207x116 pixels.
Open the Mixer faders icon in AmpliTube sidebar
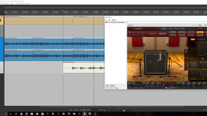tap(186, 69)
